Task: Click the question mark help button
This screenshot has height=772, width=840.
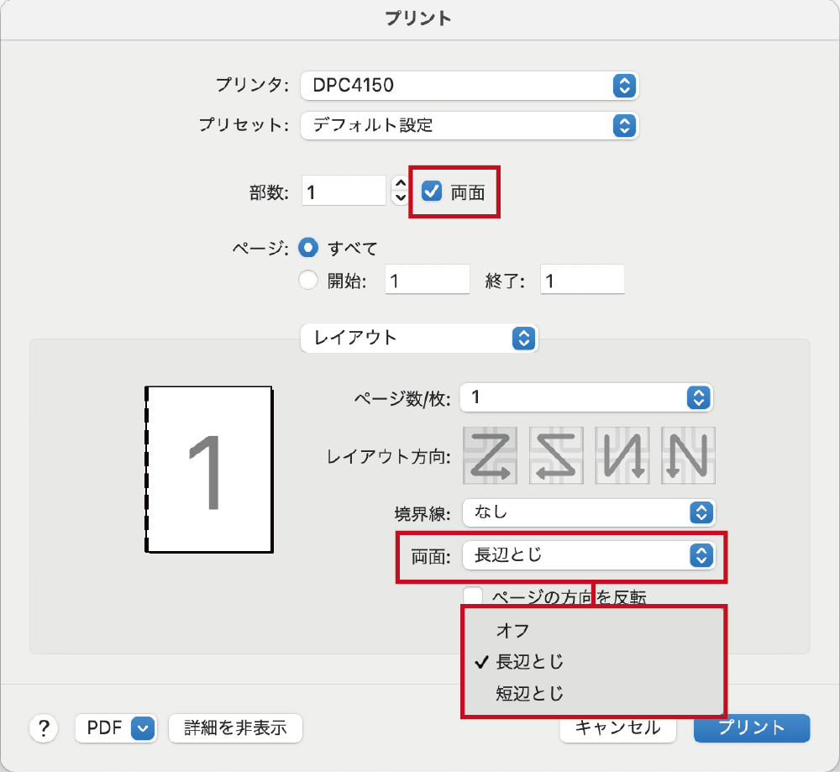Action: tap(44, 727)
